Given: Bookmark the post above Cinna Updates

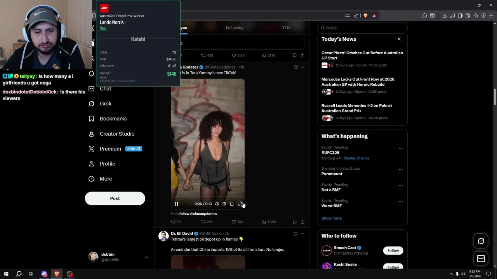Looking at the screenshot, I should point(294,55).
